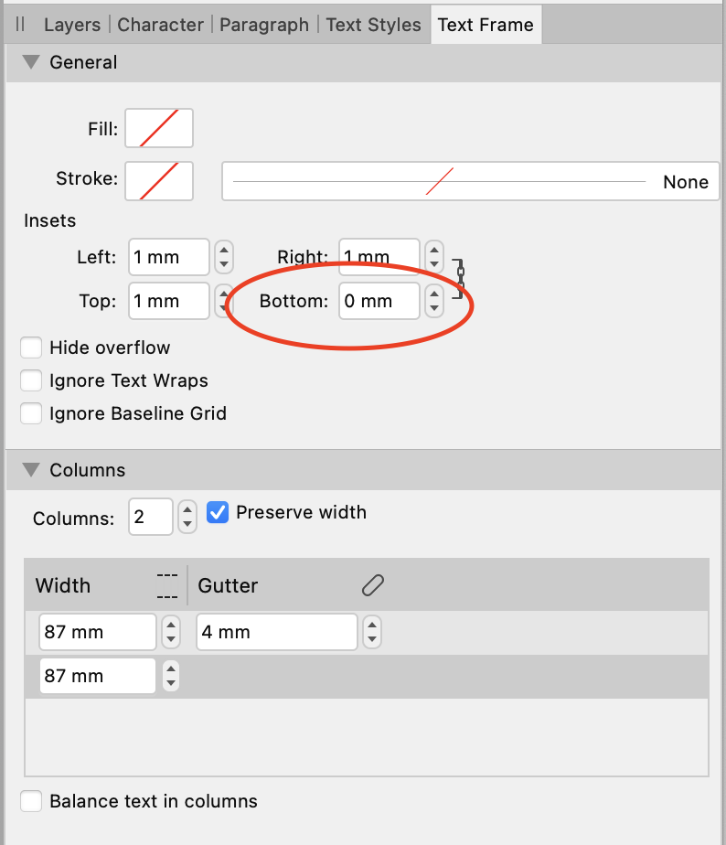Switch to the Paragraph tab
726x845 pixels.
pos(264,25)
